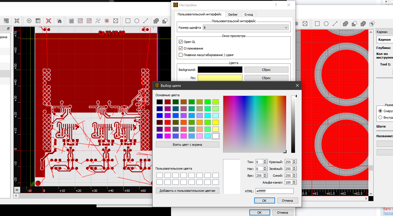Click the Зелёный spinner arrows

294,169
